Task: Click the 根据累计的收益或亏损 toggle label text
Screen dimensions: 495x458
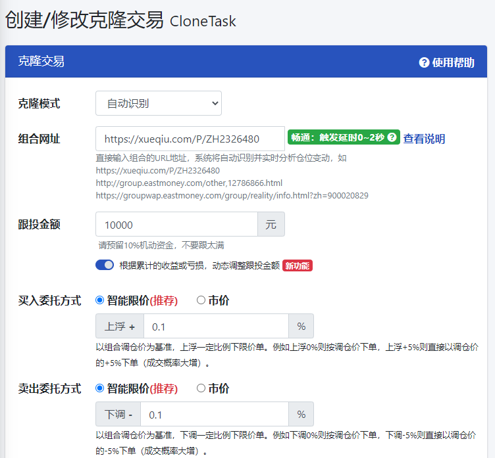Action: [199, 265]
